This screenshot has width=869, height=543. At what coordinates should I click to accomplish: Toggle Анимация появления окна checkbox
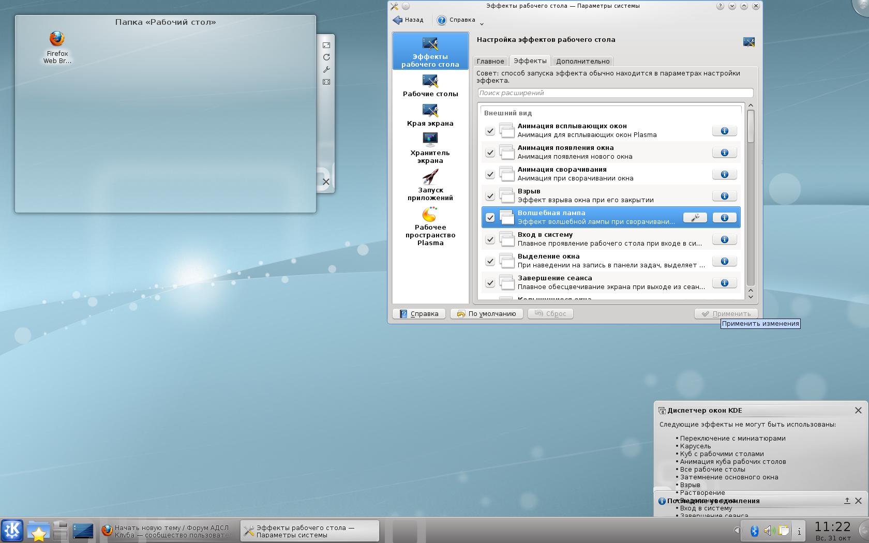pos(490,153)
